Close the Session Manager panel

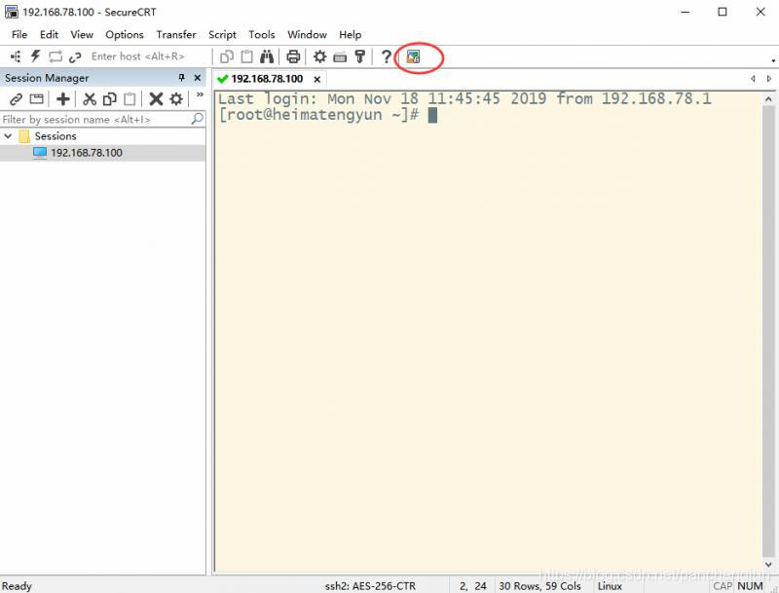coord(198,78)
